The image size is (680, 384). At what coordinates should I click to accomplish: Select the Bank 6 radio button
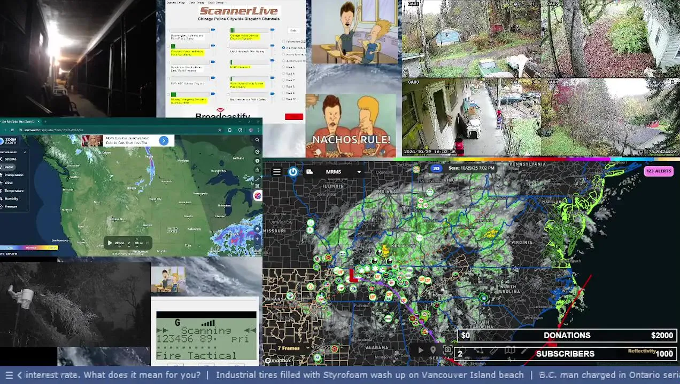[283, 74]
